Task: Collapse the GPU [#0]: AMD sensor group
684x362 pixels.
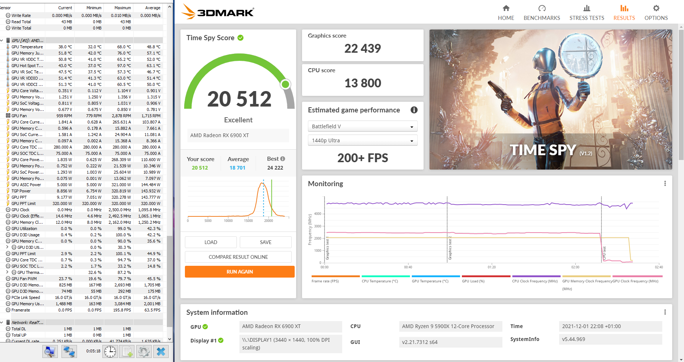Action: point(2,41)
